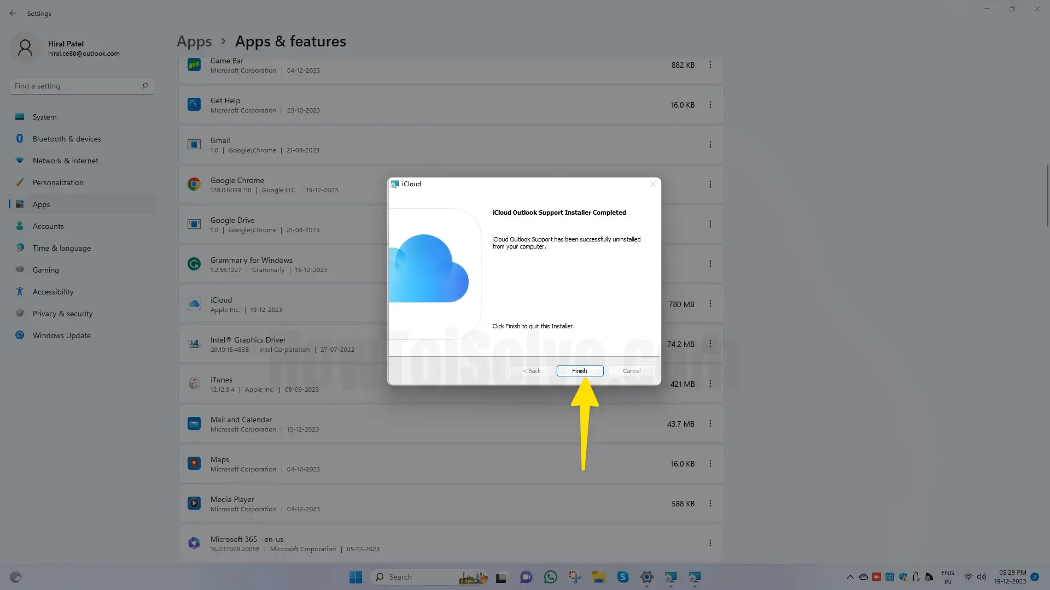Click the settings back arrow
Image resolution: width=1050 pixels, height=590 pixels.
click(x=13, y=13)
